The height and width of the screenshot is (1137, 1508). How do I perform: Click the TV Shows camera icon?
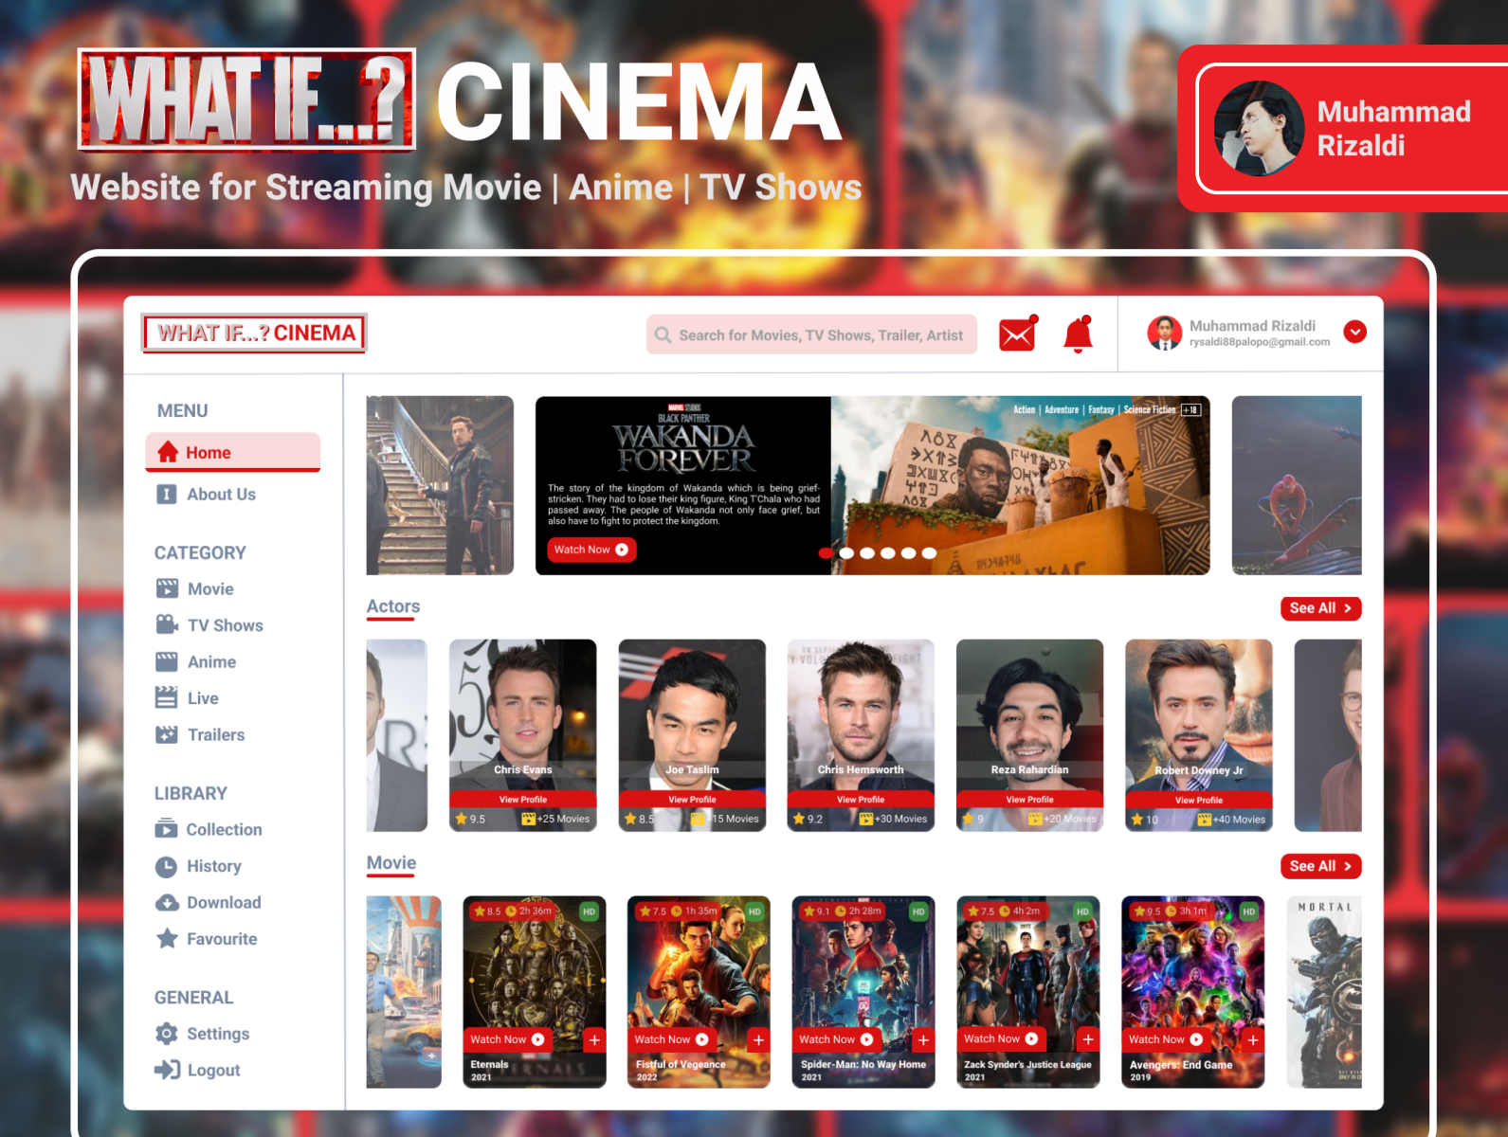(x=167, y=624)
